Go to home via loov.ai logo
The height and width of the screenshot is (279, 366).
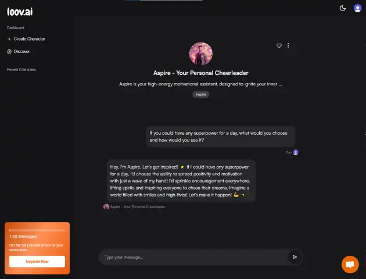[20, 12]
